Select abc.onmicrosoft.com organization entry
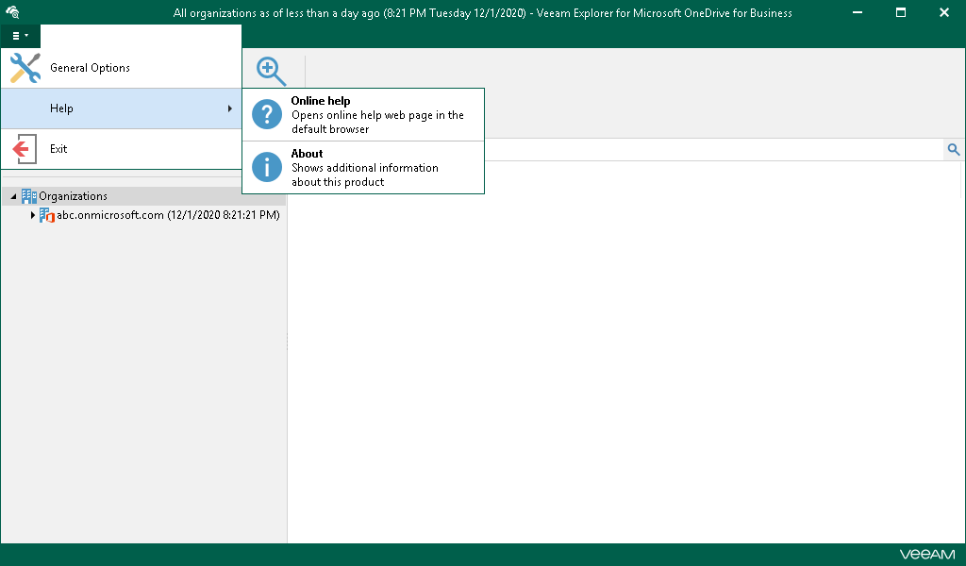Screen dimensions: 966x566 (x=168, y=215)
